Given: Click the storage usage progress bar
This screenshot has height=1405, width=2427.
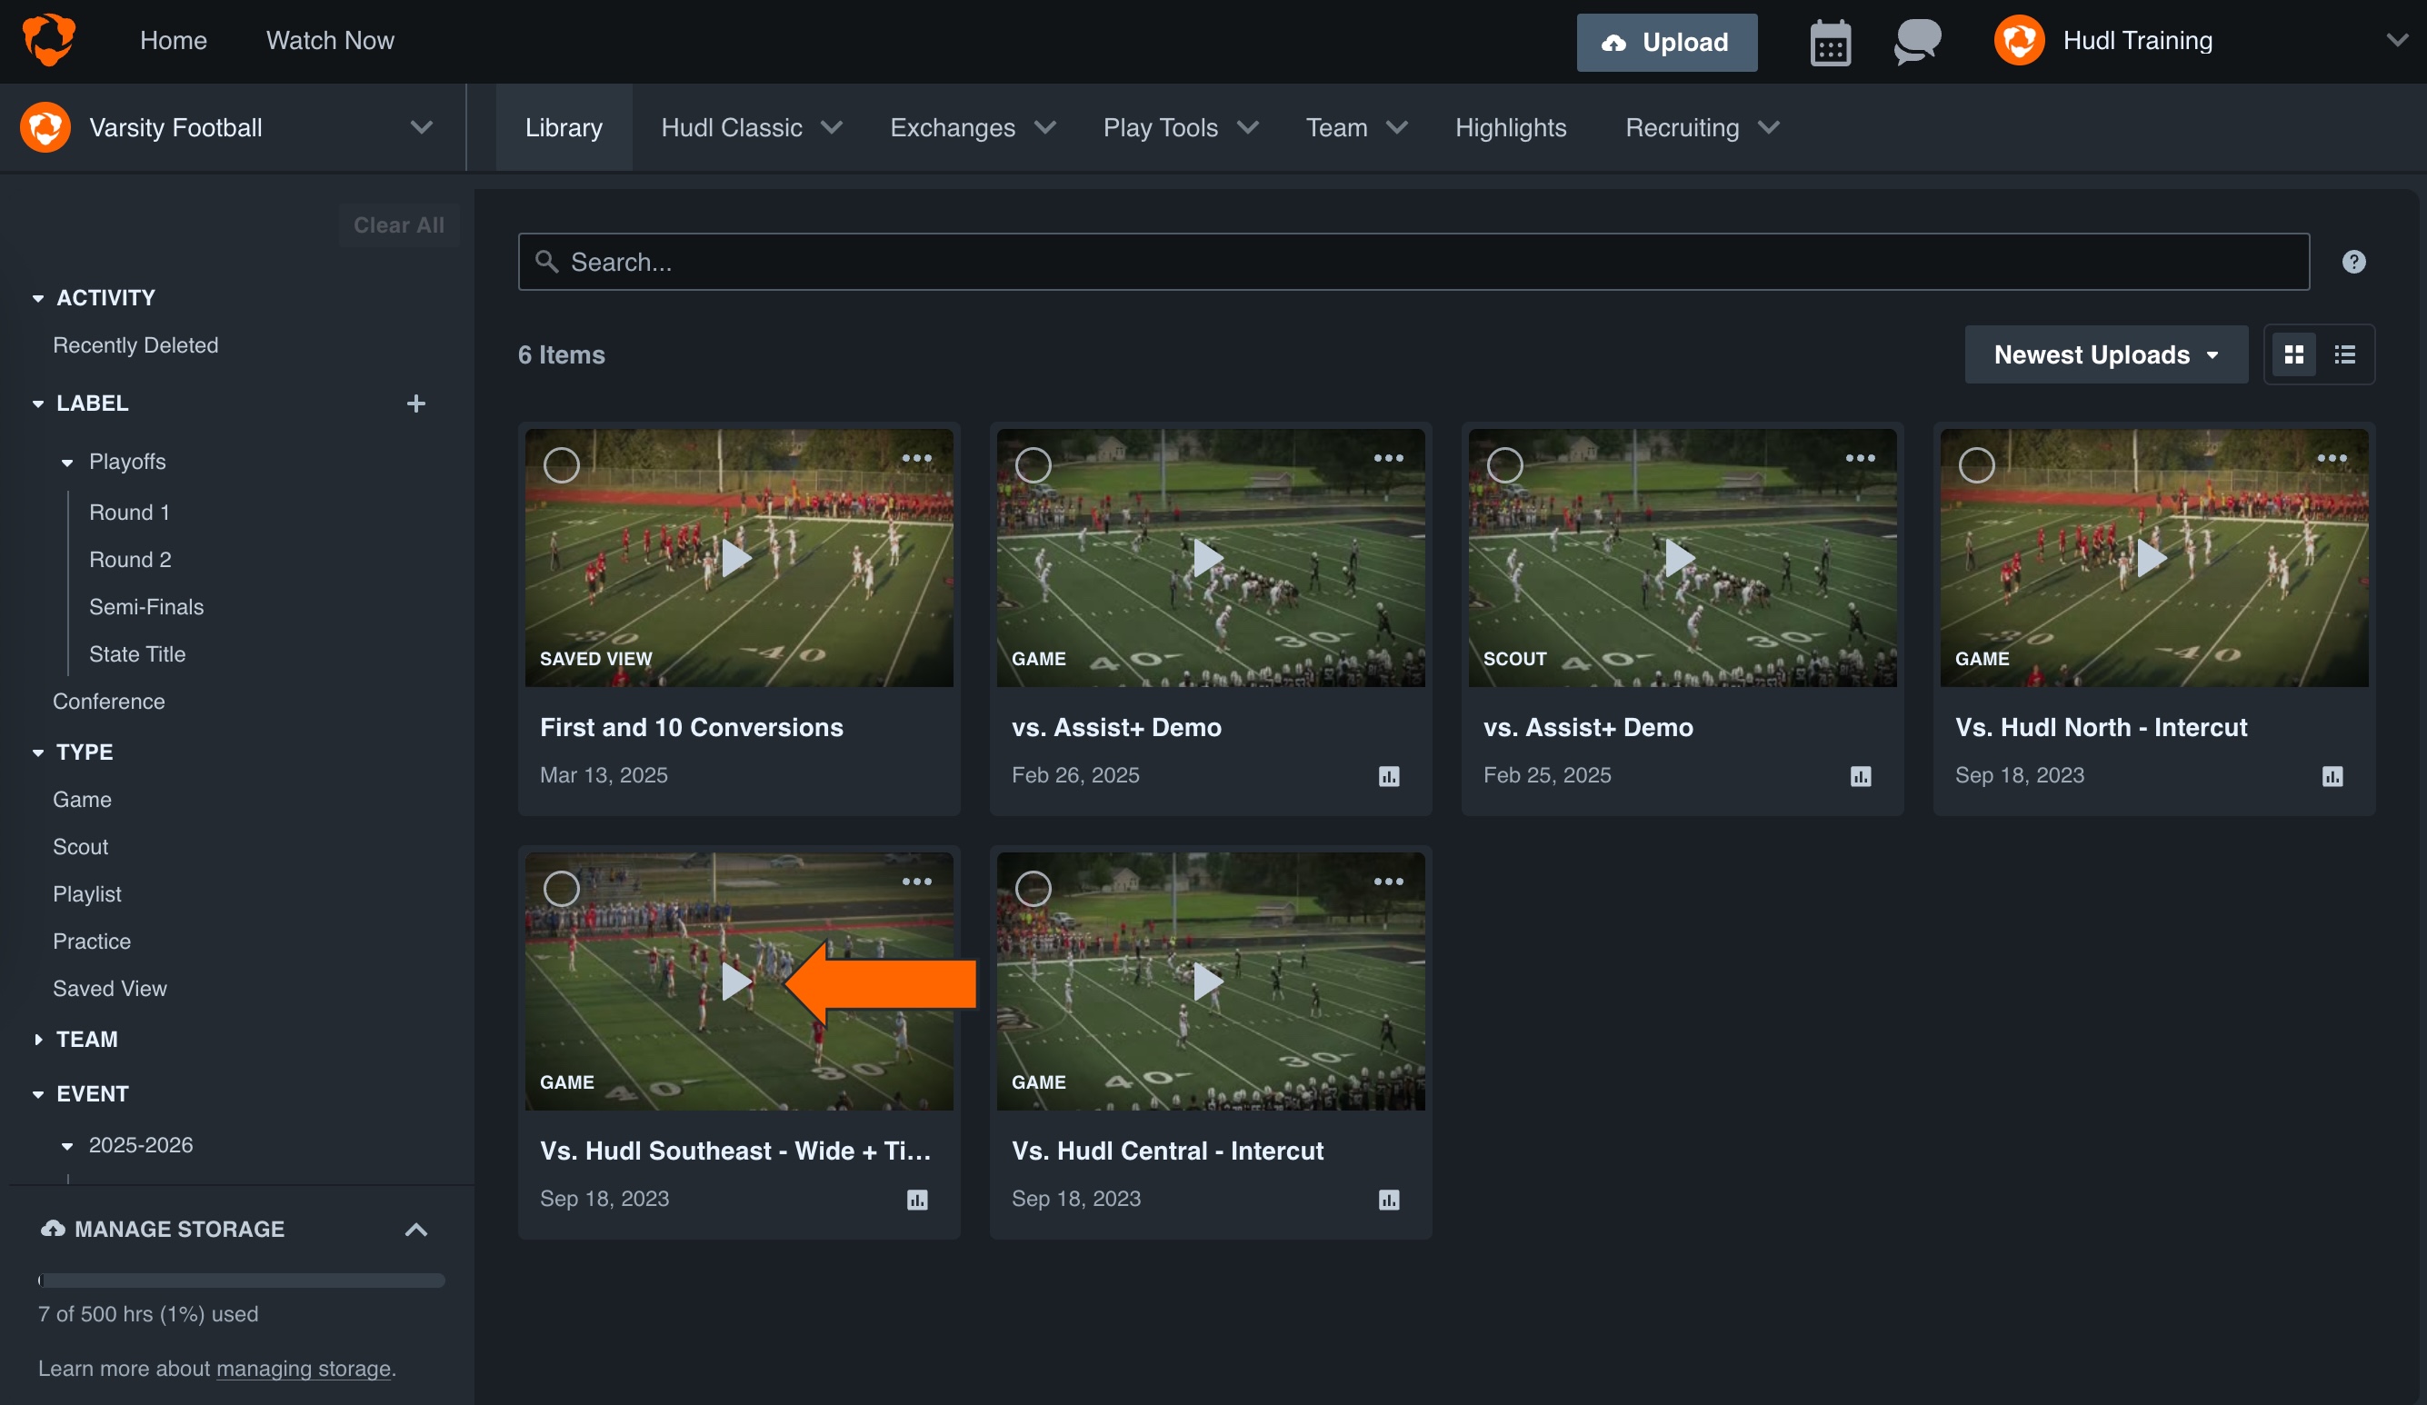Looking at the screenshot, I should coord(241,1280).
